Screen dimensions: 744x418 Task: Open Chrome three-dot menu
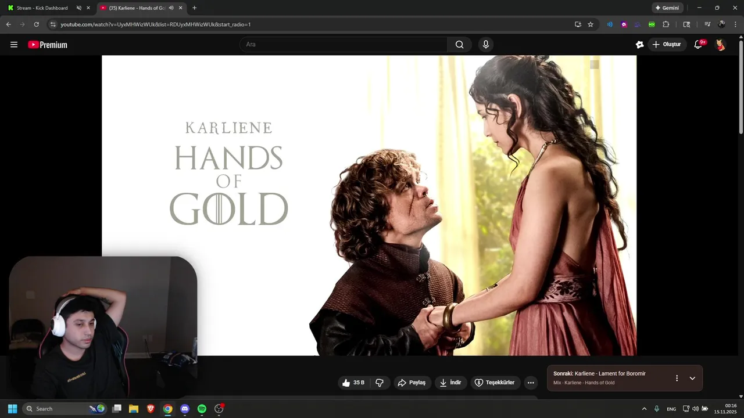tap(735, 24)
